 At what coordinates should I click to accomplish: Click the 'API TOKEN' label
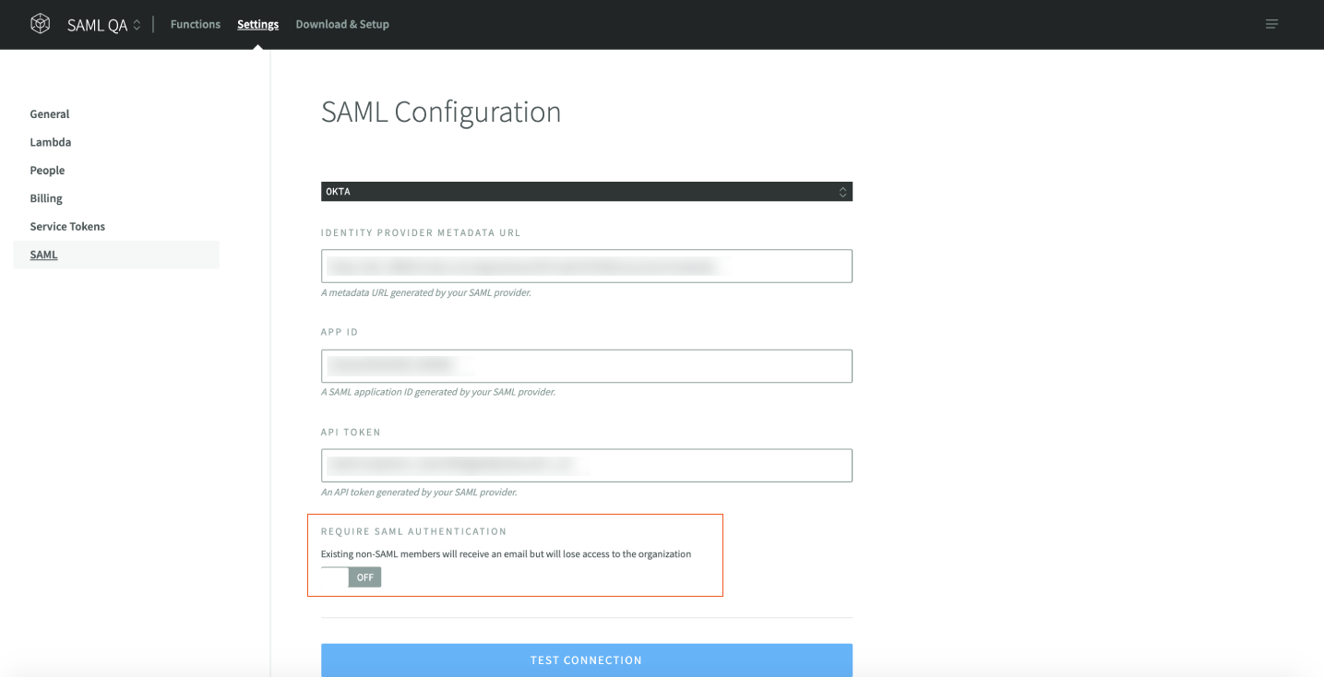pos(351,433)
